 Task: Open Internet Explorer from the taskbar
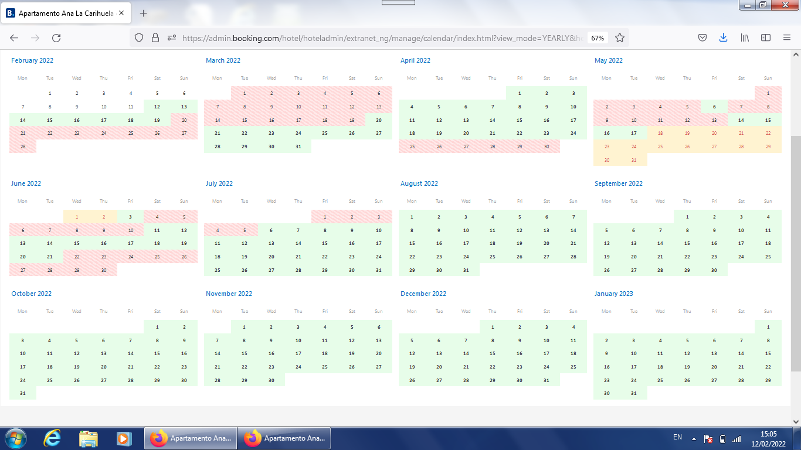tap(52, 438)
